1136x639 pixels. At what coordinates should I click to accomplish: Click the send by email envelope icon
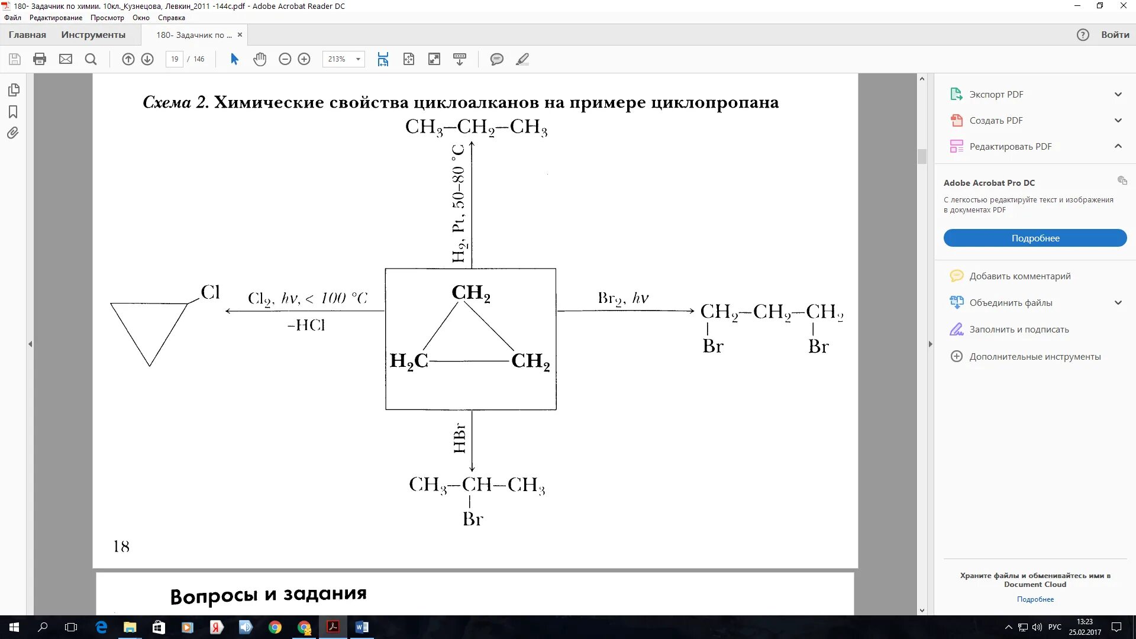[x=66, y=59]
